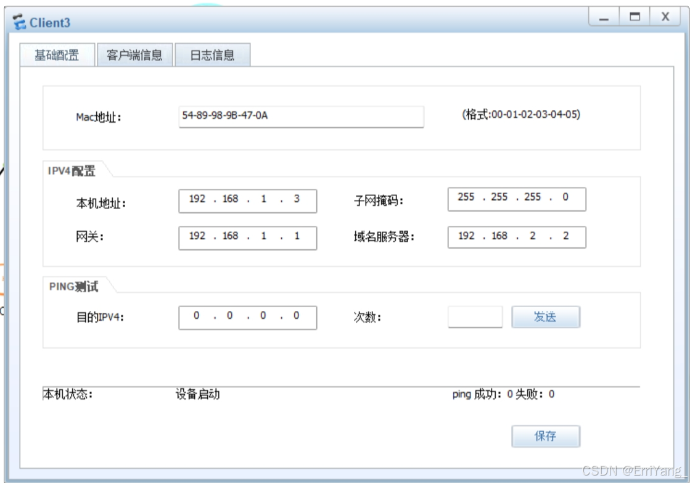Click the 次数 count input box
This screenshot has width=690, height=483.
[x=475, y=317]
